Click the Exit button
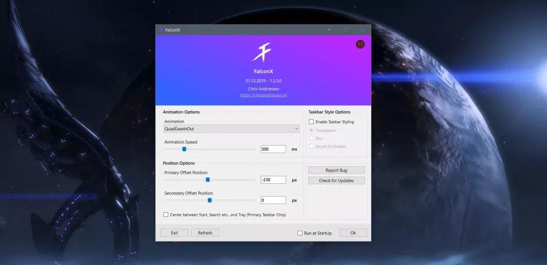The height and width of the screenshot is (265, 547). (x=174, y=233)
